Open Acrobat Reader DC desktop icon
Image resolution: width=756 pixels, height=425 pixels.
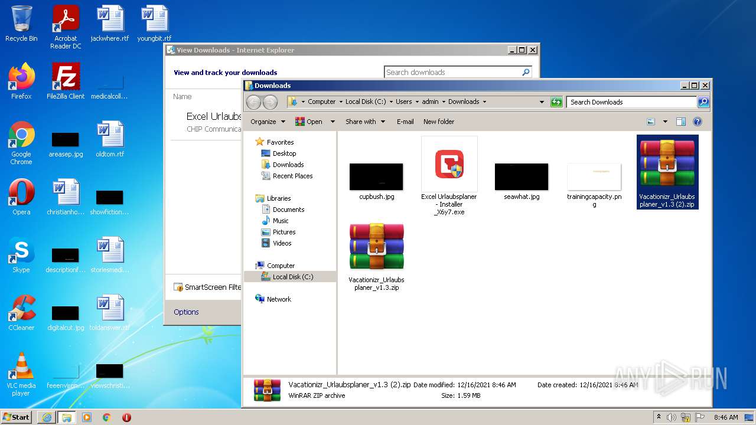pyautogui.click(x=66, y=27)
